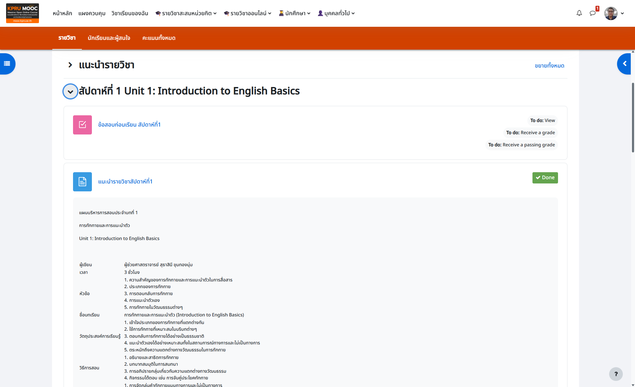Click the To do: Receive a grade badge

click(x=530, y=133)
